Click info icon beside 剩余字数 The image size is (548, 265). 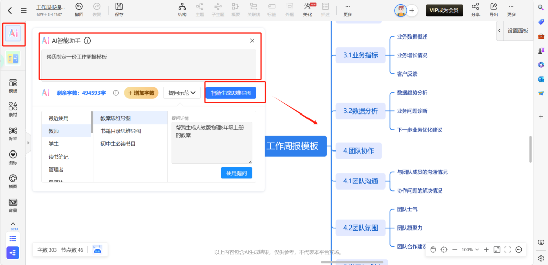[x=116, y=93]
